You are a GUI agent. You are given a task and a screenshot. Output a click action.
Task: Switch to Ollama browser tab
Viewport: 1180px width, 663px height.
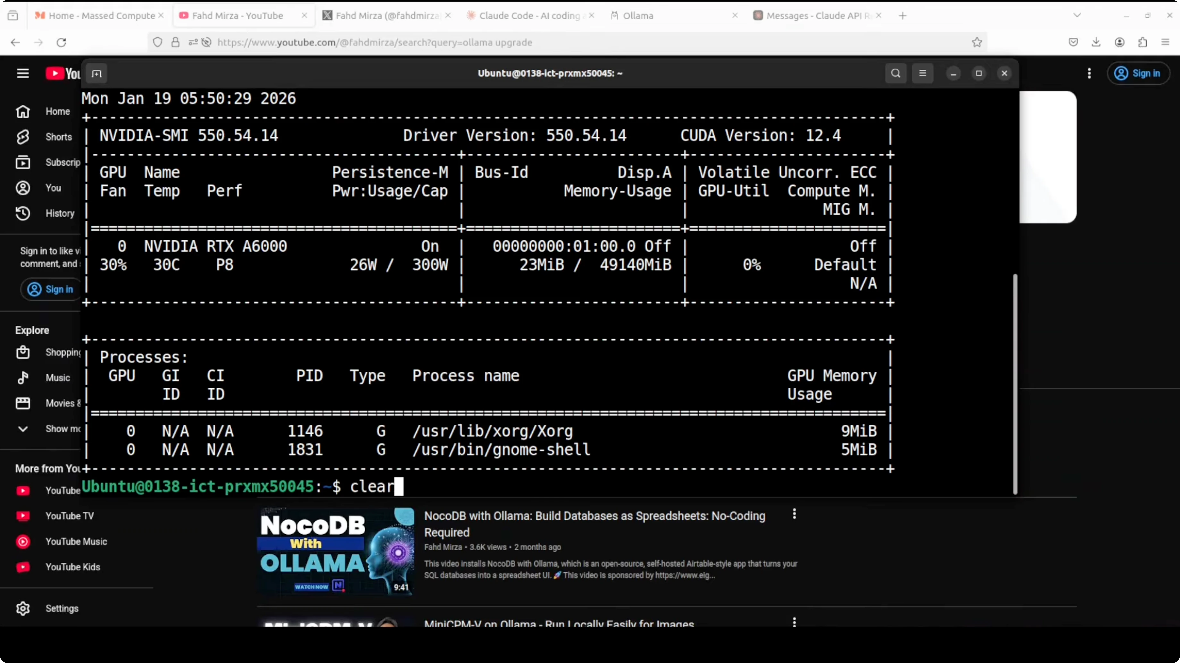(638, 16)
